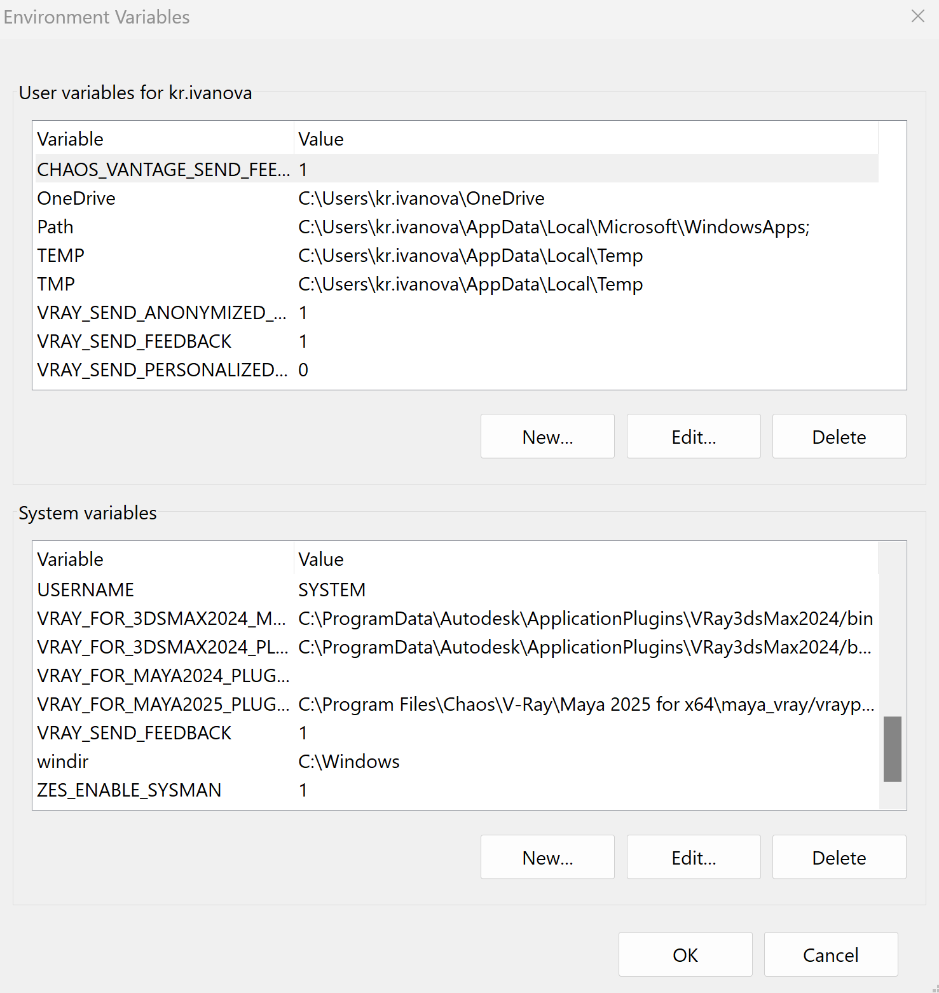Click Delete under system variables
Image resolution: width=939 pixels, height=993 pixels.
click(839, 858)
